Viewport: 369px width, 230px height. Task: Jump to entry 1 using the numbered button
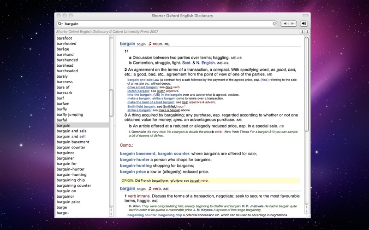tap(302, 31)
